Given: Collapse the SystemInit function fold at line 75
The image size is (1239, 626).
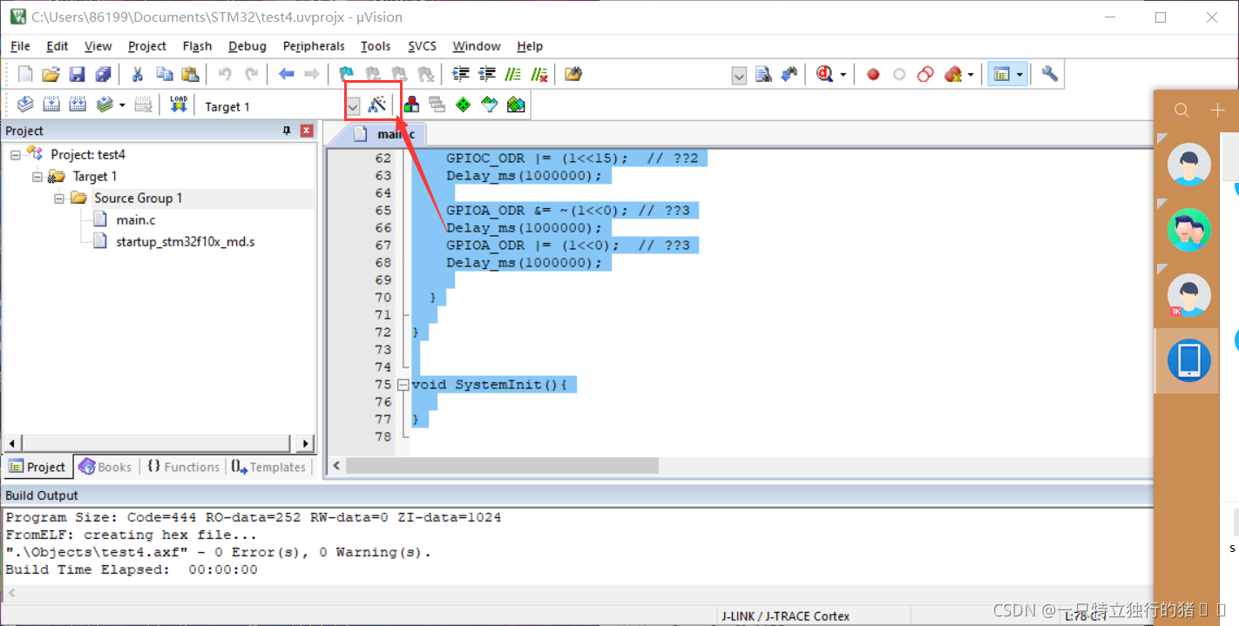Looking at the screenshot, I should coord(403,384).
